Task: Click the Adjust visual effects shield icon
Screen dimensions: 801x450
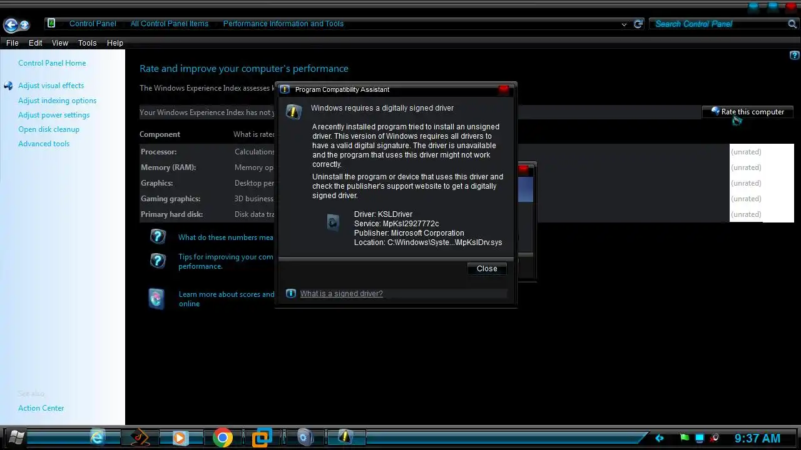Action: point(8,86)
